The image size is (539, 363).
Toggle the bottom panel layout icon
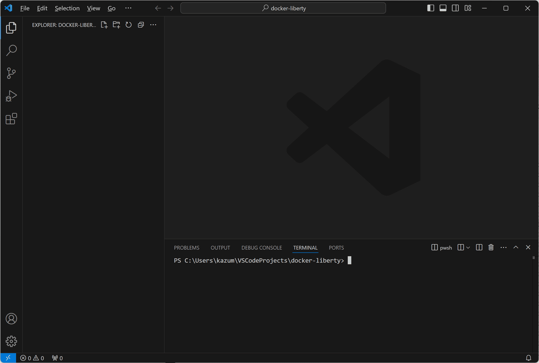coord(443,8)
